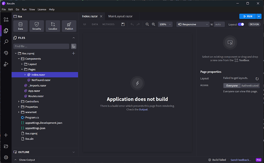
Task: Open the Security configuration button
Action: pos(37,26)
